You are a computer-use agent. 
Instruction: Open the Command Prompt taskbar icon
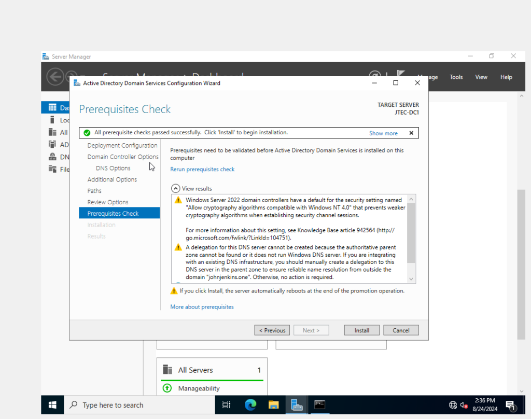(319, 405)
